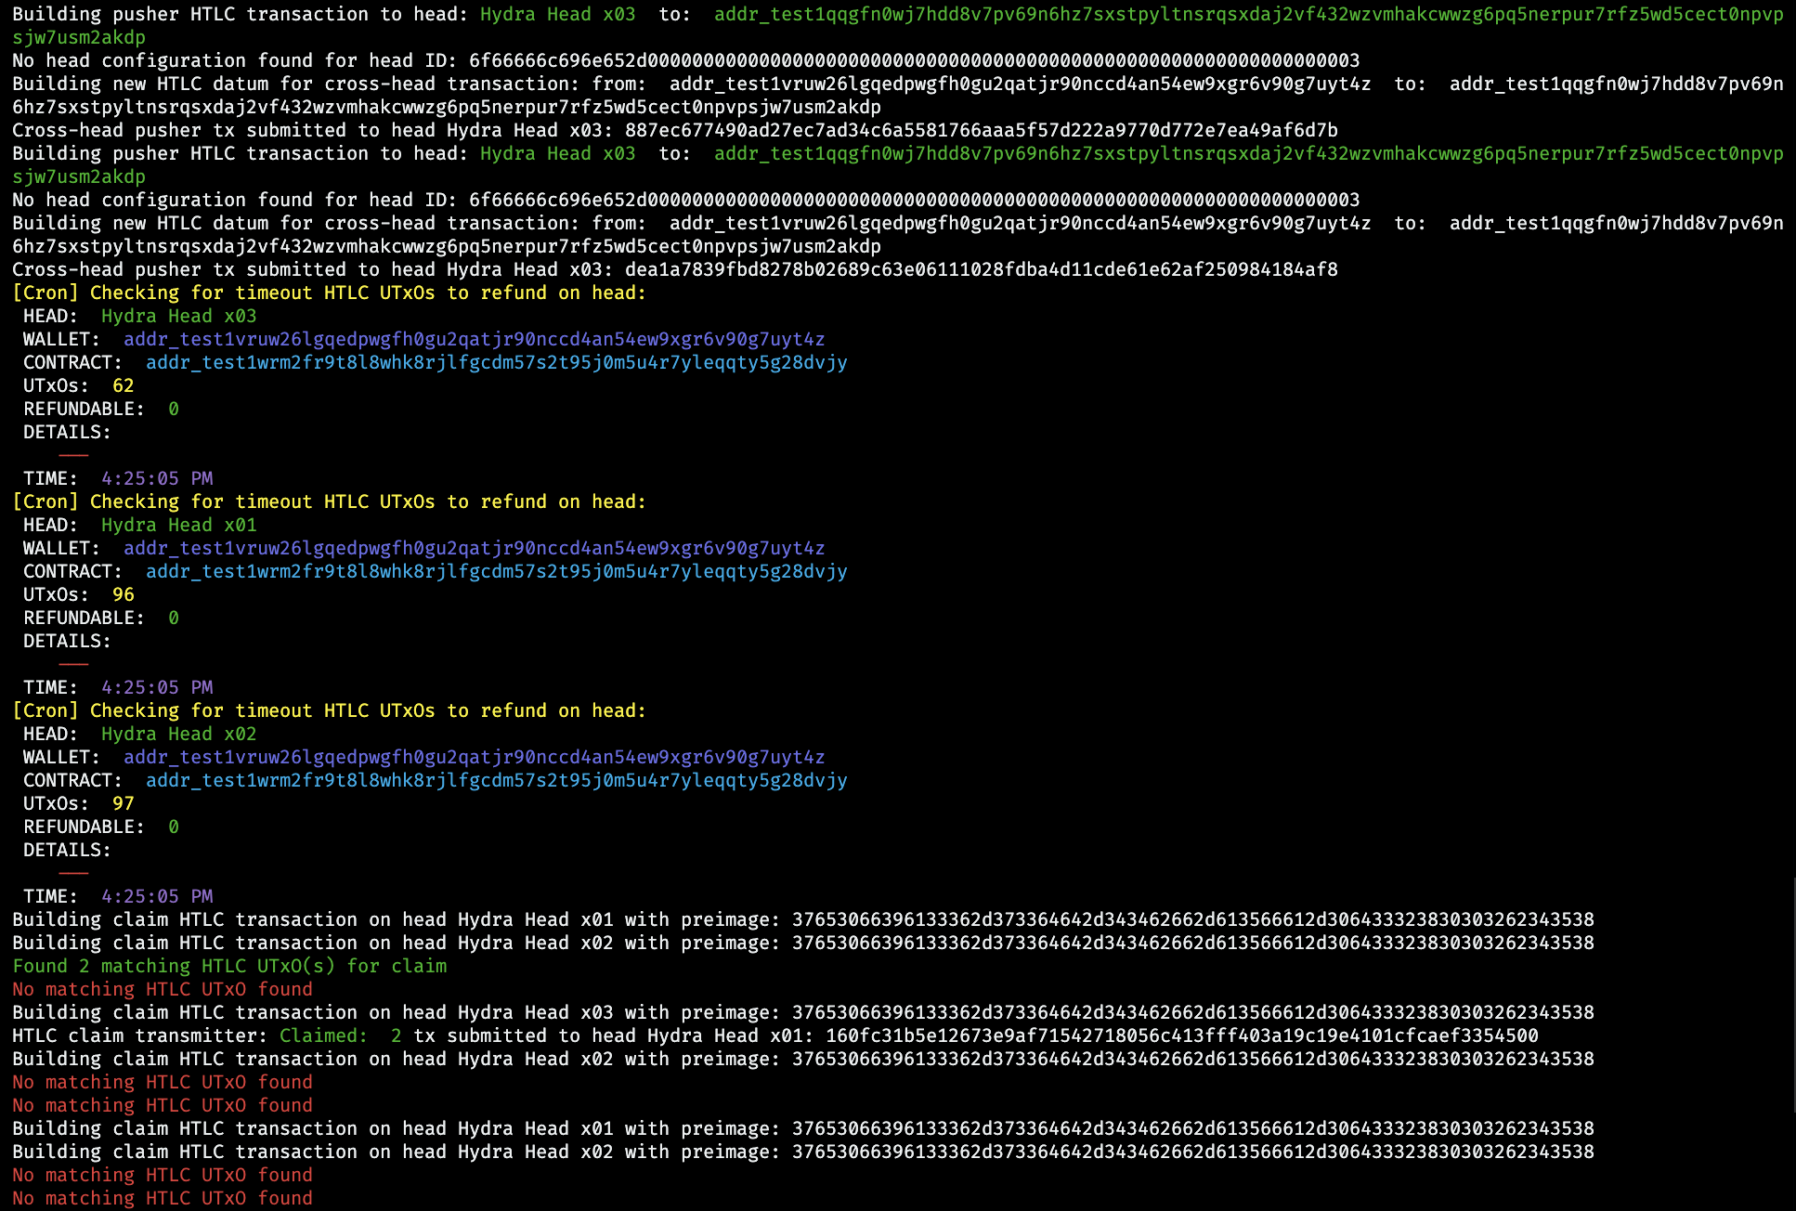Click the first red 'No matching HTLC UTxO found' line
This screenshot has width=1796, height=1211.
163,989
